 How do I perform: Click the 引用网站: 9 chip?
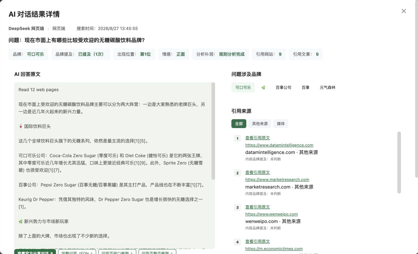pos(269,54)
